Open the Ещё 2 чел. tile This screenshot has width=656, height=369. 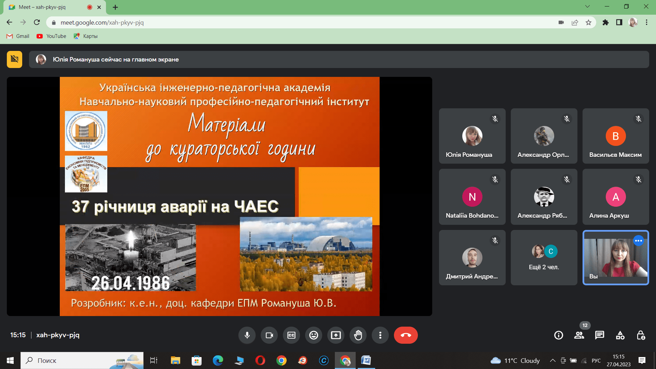tap(544, 258)
